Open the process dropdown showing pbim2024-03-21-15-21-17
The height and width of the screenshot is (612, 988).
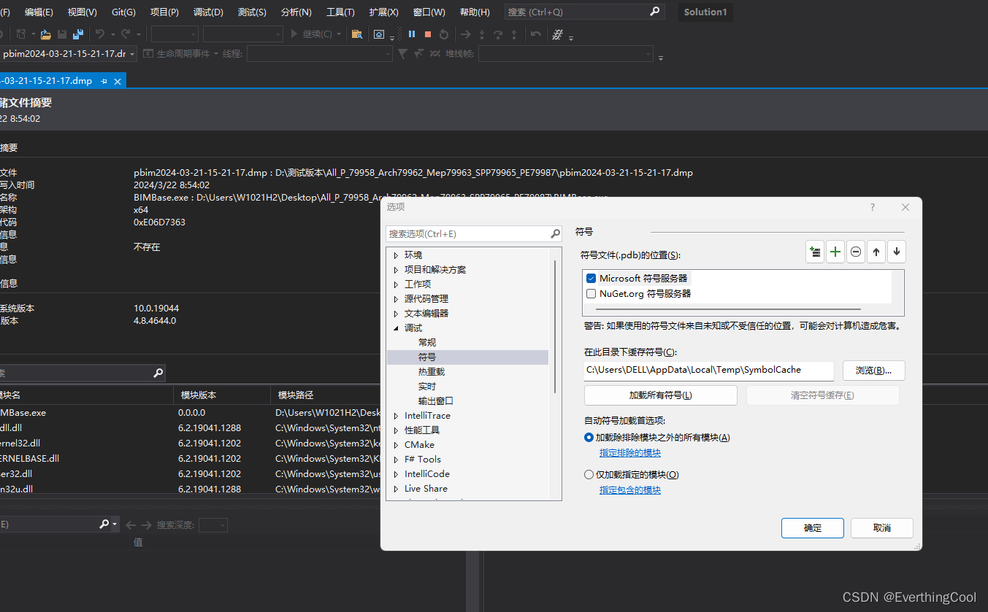(x=68, y=54)
